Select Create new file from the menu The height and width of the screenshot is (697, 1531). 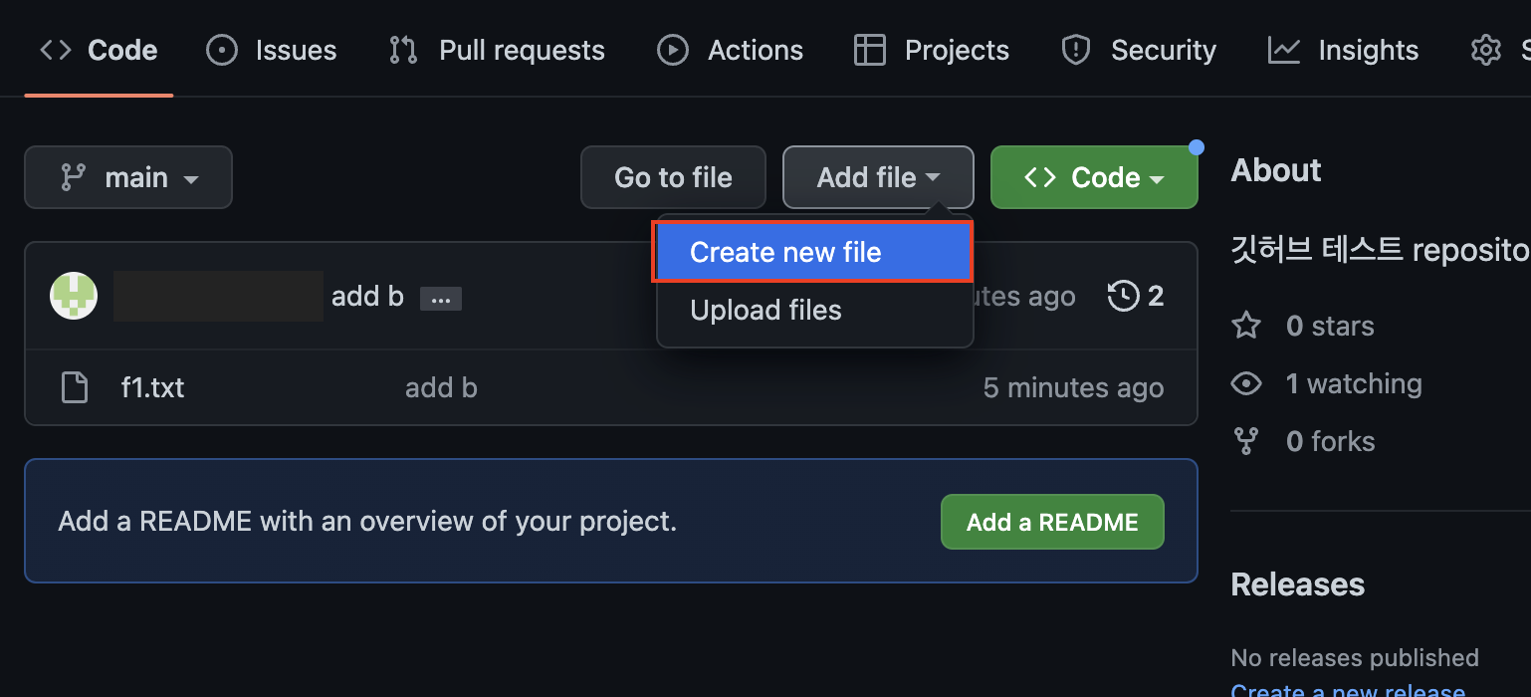812,252
